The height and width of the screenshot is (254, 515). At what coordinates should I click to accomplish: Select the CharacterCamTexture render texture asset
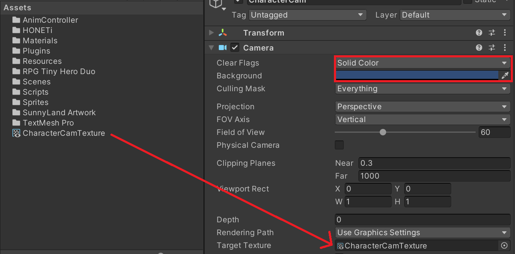[59, 133]
